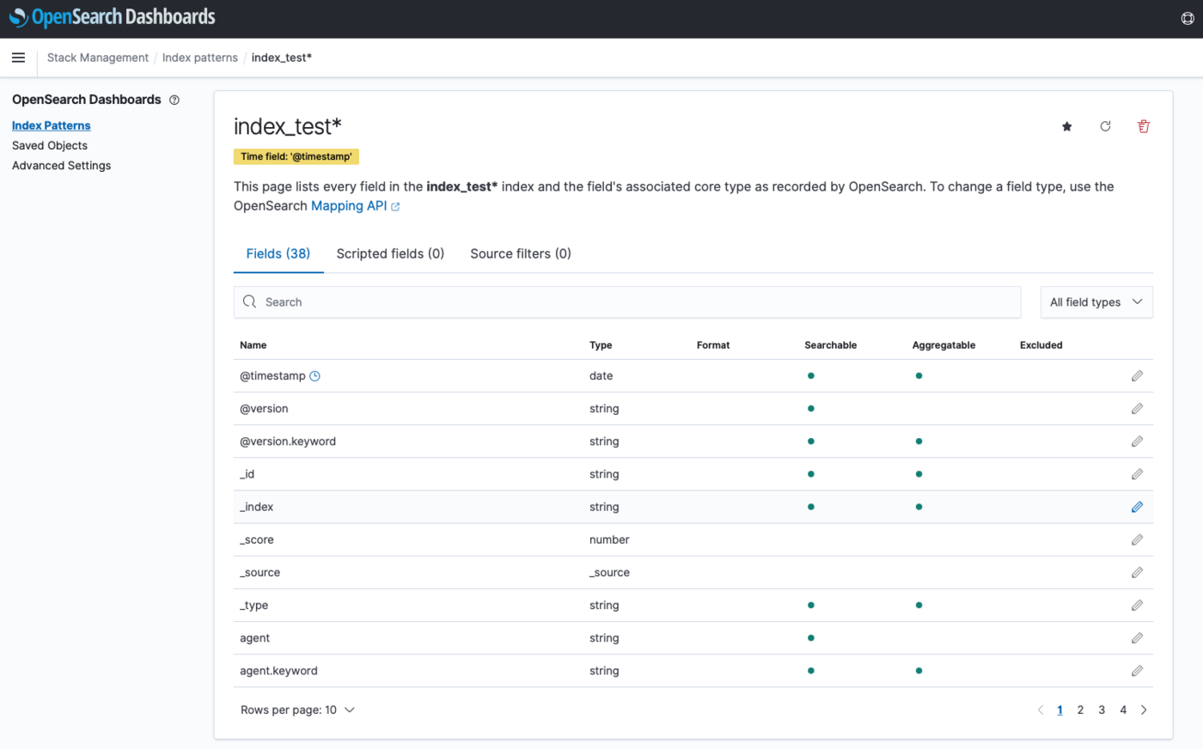Click Stack Management breadcrumb

pyautogui.click(x=98, y=58)
